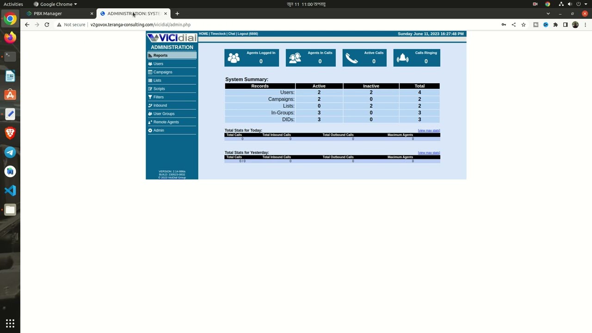Go to HOME link in top bar
Image resolution: width=592 pixels, height=333 pixels.
[203, 34]
